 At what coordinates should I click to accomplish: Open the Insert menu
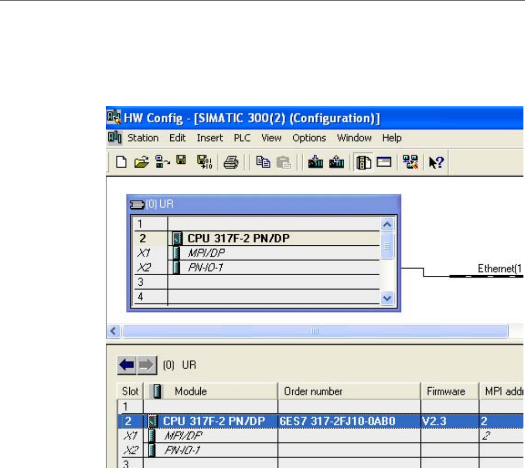[x=210, y=138]
